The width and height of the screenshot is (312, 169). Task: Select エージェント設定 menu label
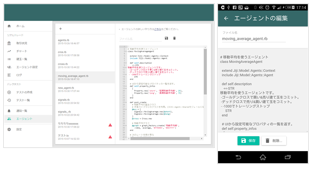point(27,67)
